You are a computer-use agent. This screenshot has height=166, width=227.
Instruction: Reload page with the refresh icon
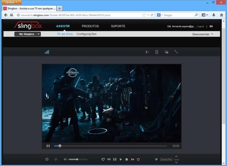pos(152,15)
